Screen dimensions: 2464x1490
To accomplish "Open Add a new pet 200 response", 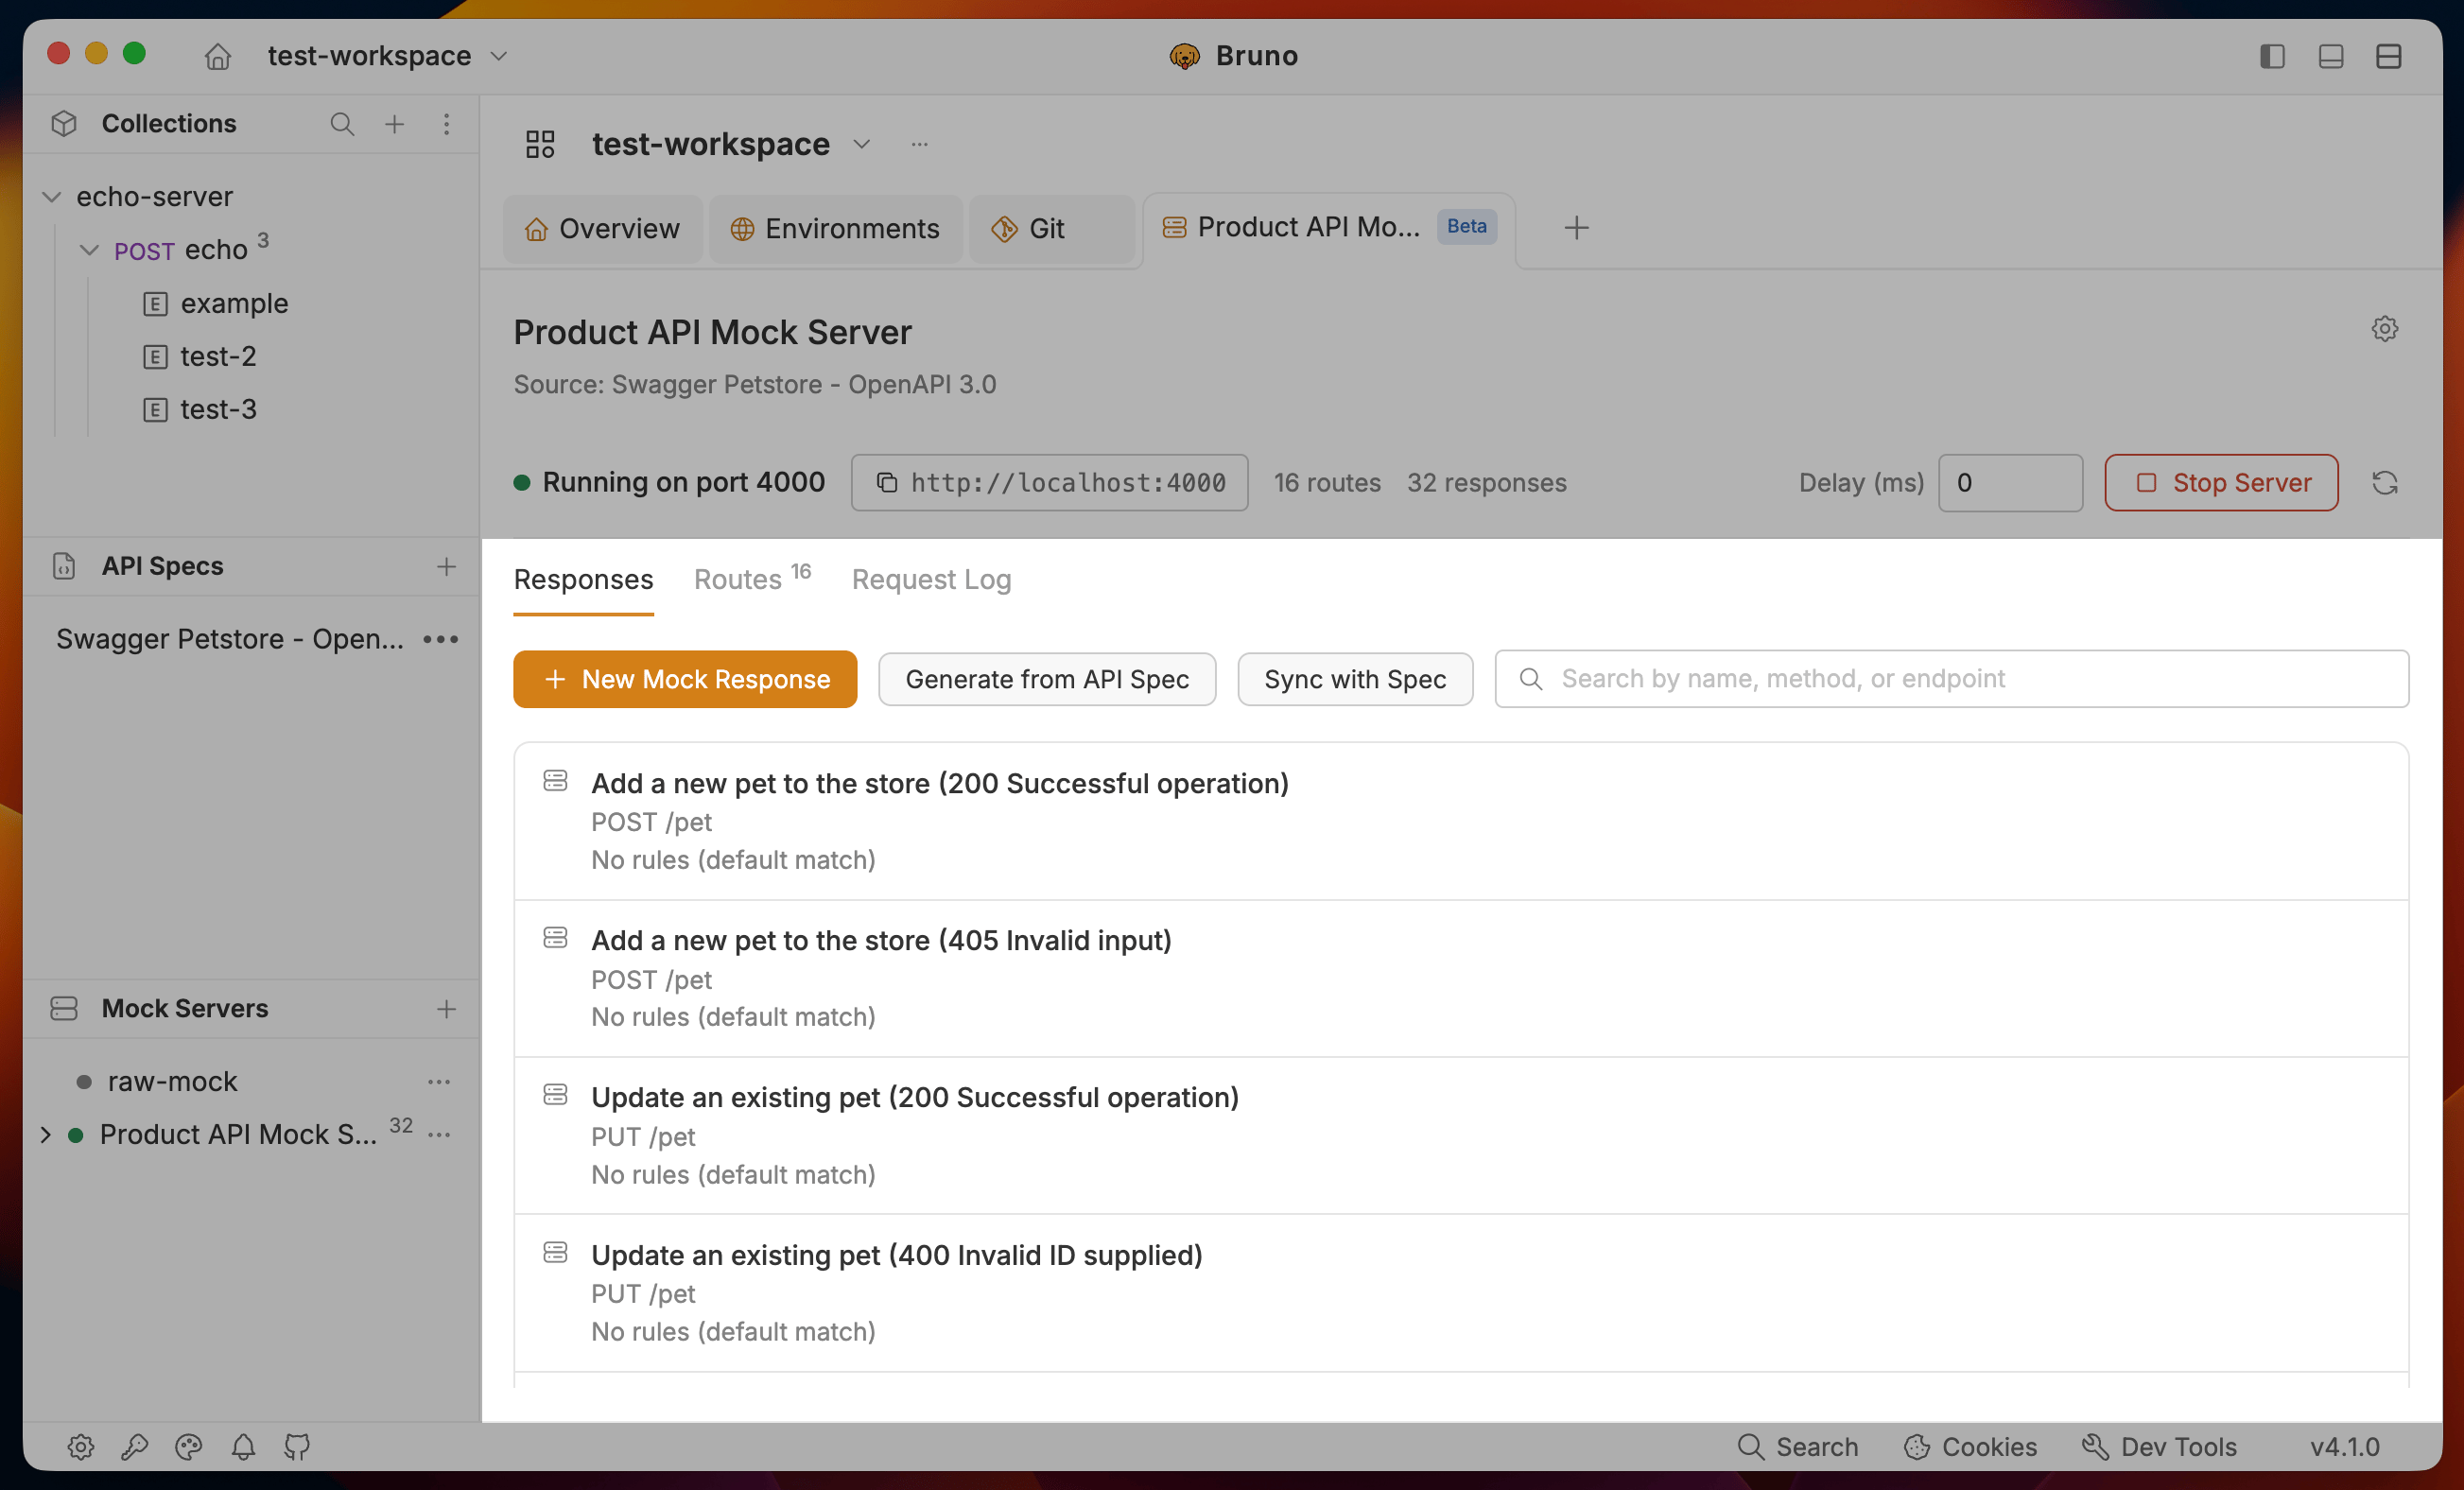I will 1461,821.
